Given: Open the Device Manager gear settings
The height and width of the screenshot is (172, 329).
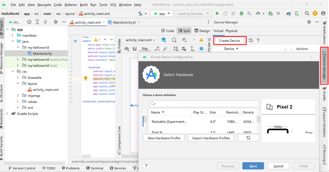Looking at the screenshot, I should click(x=309, y=22).
